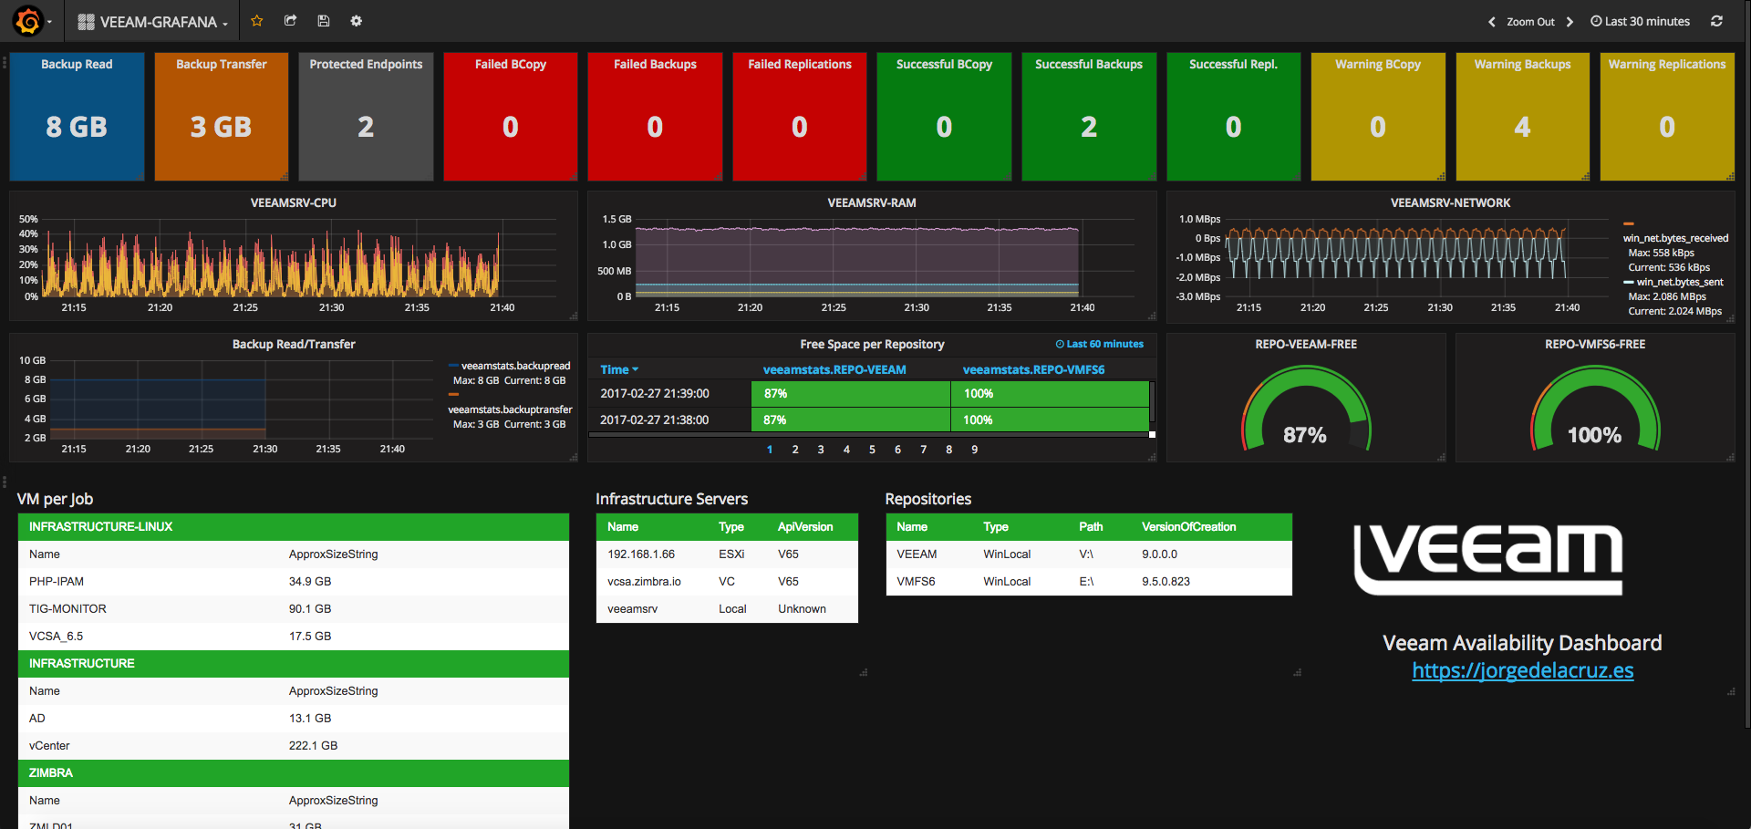
Task: Open the Time column sort dropdown
Action: (x=619, y=369)
